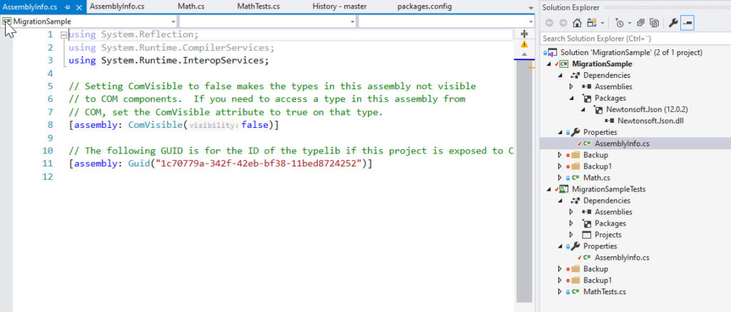Collapse the MigrationSampleTests project node
This screenshot has width=731, height=312.
point(548,189)
